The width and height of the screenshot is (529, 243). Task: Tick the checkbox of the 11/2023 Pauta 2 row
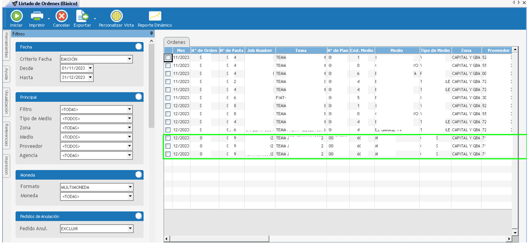click(x=168, y=82)
